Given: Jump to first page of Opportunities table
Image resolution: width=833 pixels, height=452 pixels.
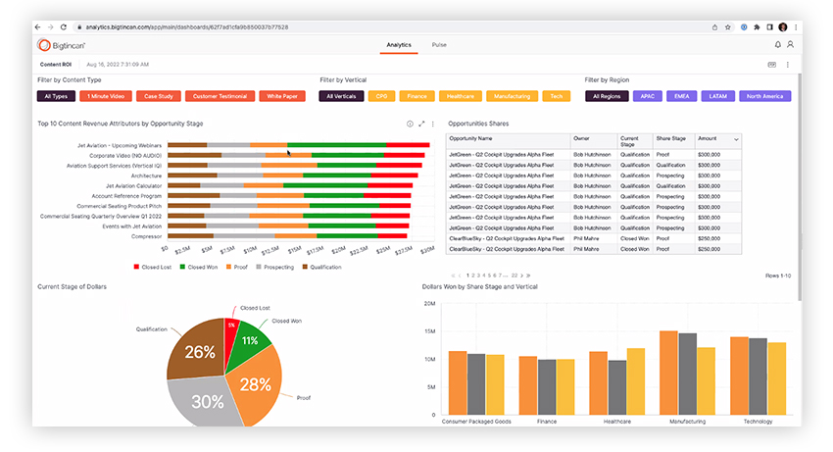Looking at the screenshot, I should 453,276.
